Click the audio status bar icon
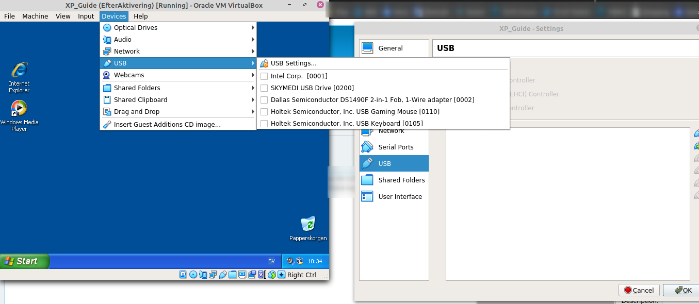 point(203,275)
